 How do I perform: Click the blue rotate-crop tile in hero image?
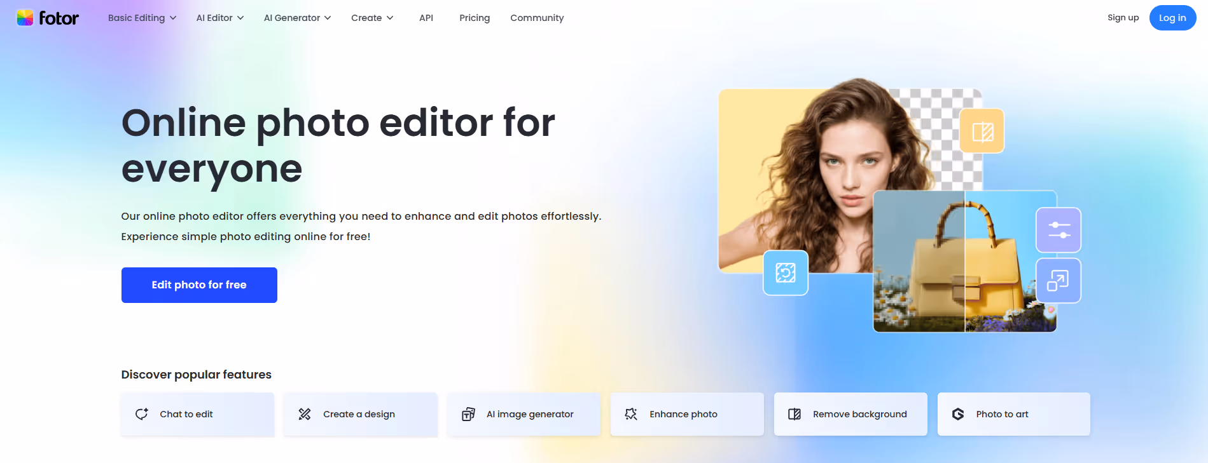coord(786,273)
